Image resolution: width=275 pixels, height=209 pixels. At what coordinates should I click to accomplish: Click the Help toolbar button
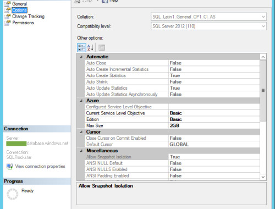(110, 1)
